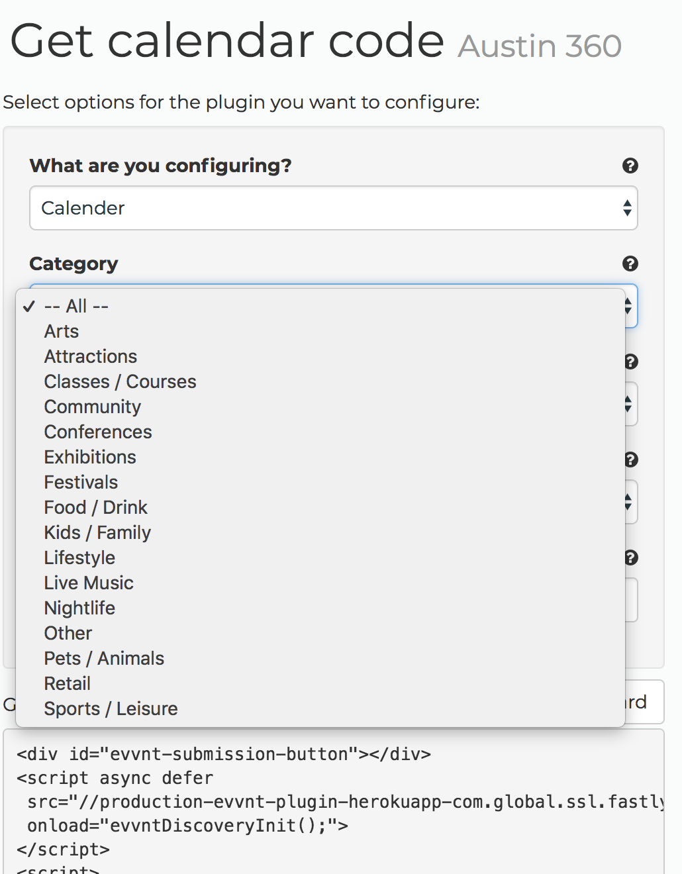Click inside the embed code snippet area
The image size is (682, 874).
click(331, 801)
